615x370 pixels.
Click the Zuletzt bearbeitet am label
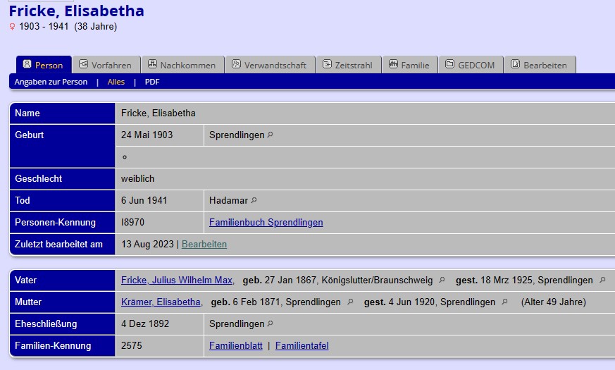59,244
